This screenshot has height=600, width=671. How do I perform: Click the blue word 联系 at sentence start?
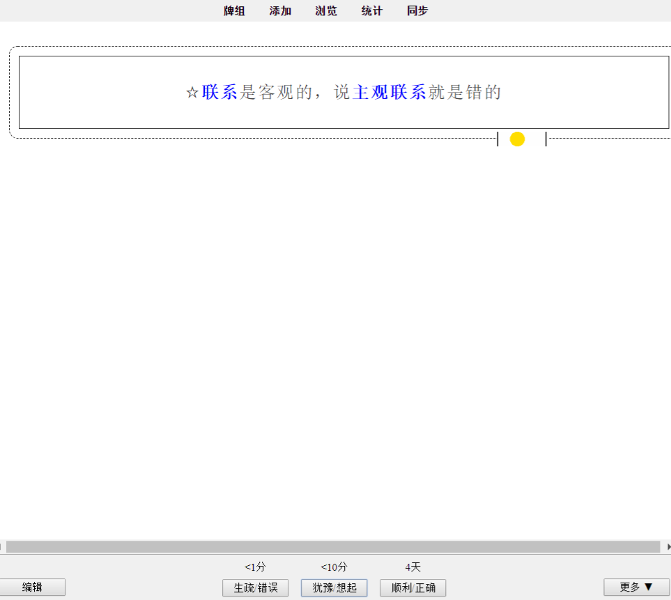(x=219, y=92)
